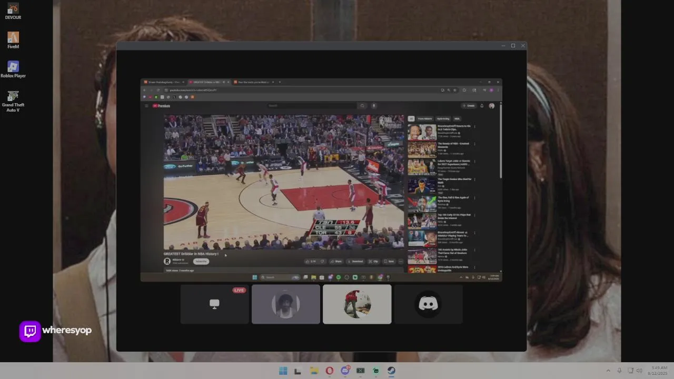Select the Discord logo participant tile
This screenshot has width=674, height=379.
tap(428, 304)
